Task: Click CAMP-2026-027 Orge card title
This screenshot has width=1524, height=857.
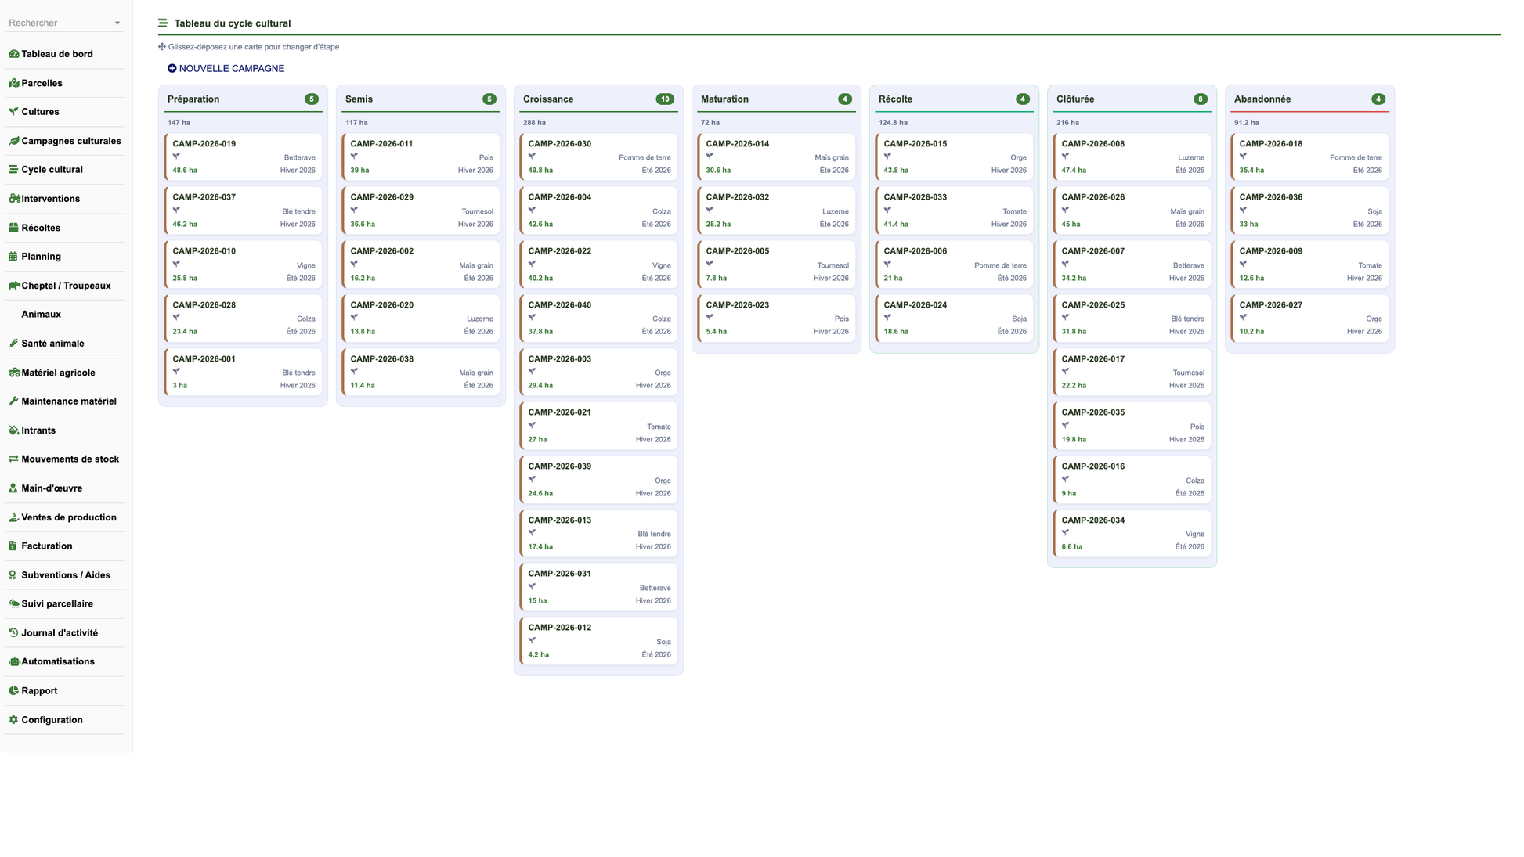Action: (x=1270, y=305)
